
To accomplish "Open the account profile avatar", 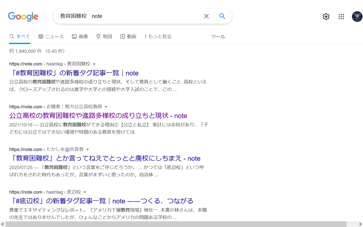I will (x=357, y=17).
